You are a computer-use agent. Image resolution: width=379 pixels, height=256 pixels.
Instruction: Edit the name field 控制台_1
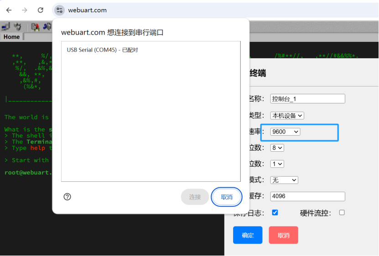[x=307, y=99]
